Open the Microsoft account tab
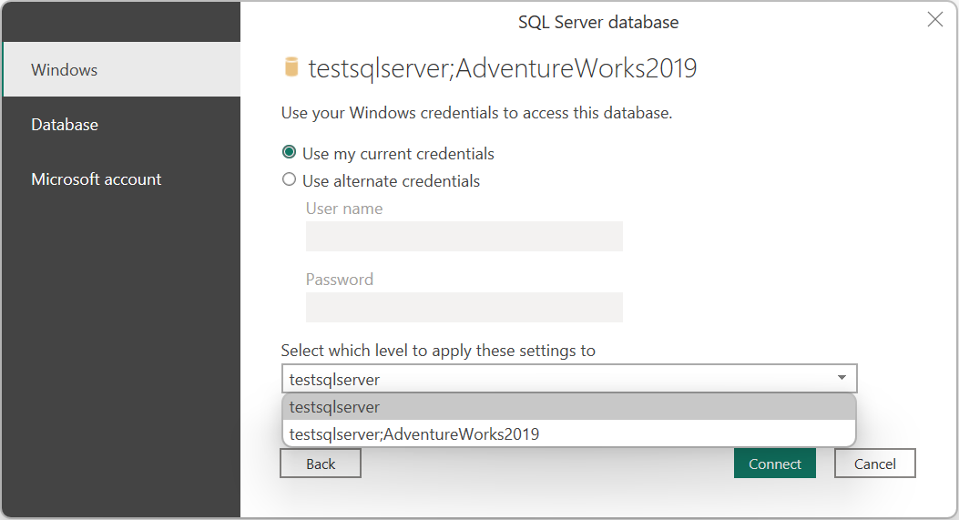959x520 pixels. (122, 179)
